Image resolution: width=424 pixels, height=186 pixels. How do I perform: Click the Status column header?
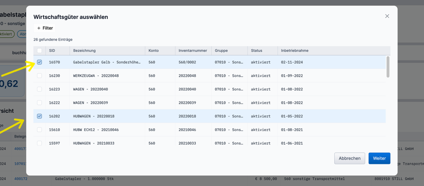(x=257, y=51)
